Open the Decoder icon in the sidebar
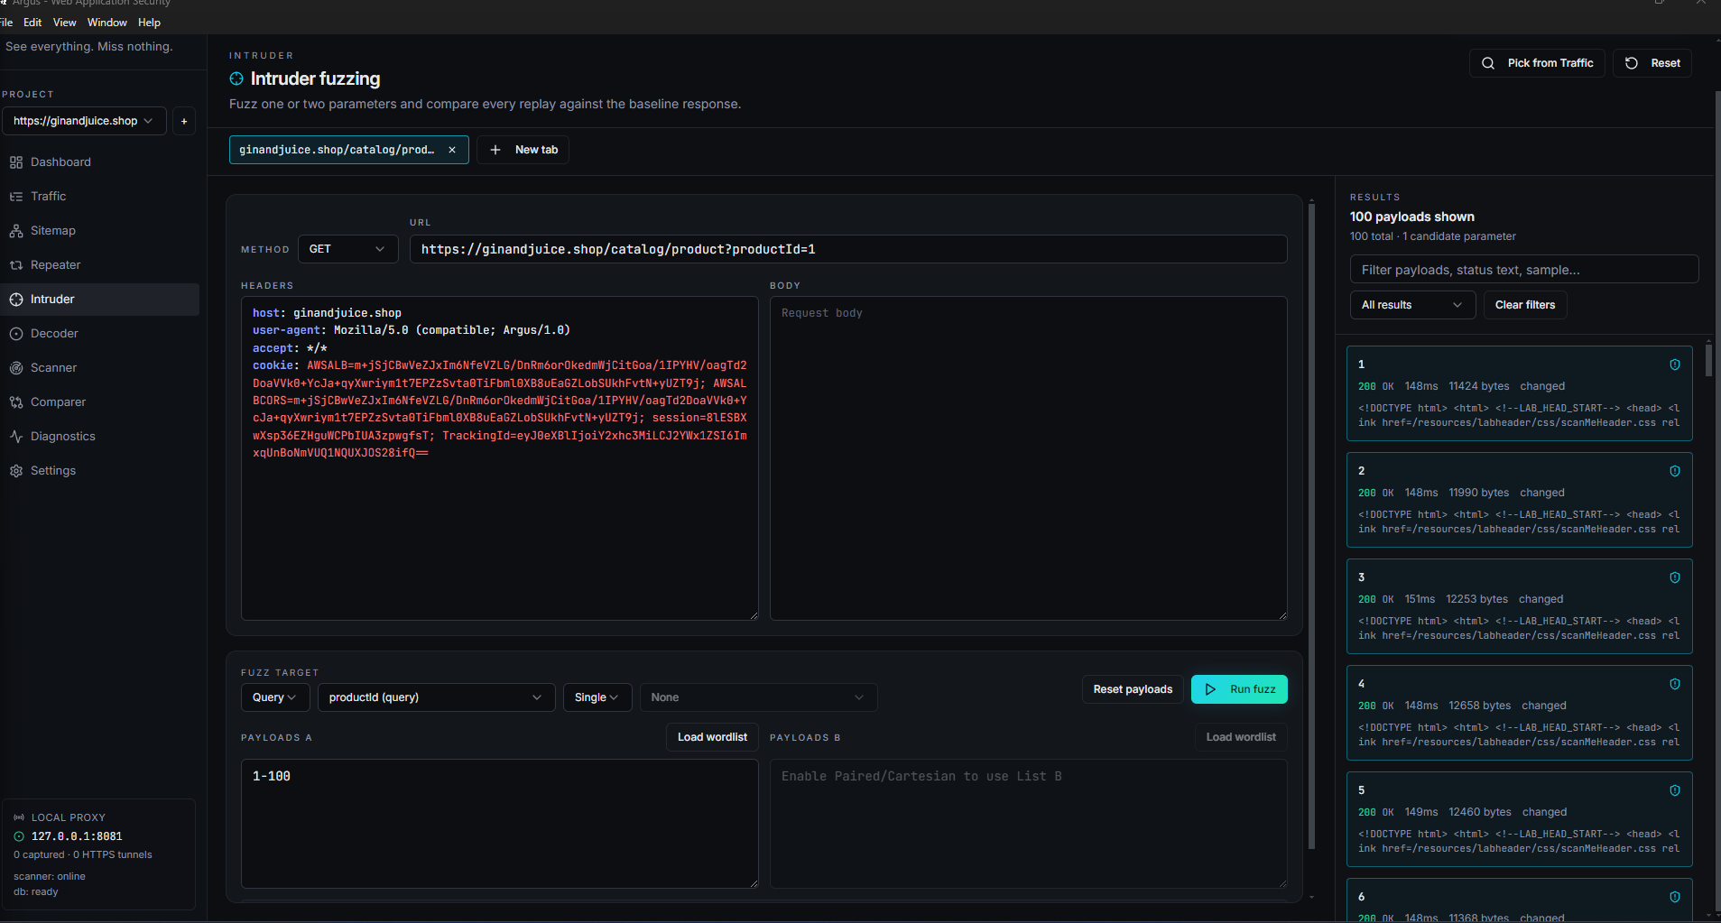 (x=16, y=334)
